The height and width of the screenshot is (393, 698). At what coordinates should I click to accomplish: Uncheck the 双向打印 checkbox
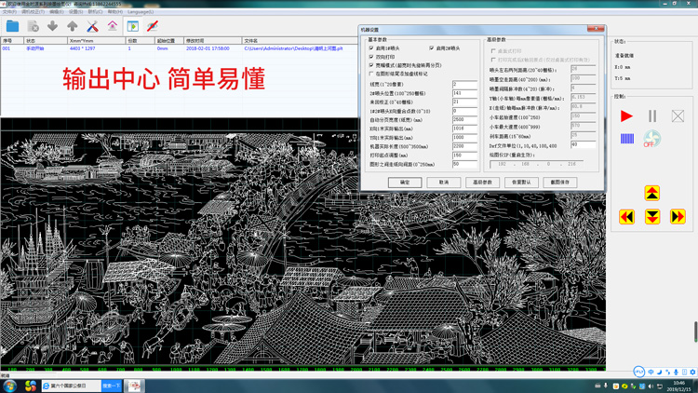372,57
